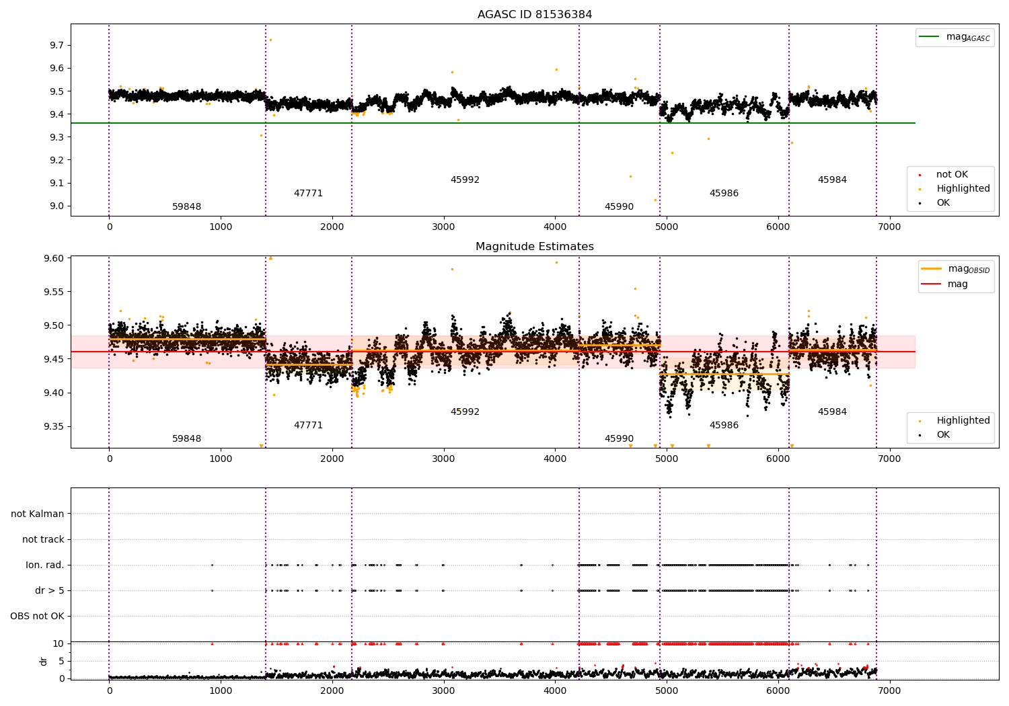Click the 9.7 y-axis tick label
This screenshot has height=706, width=1009.
pyautogui.click(x=57, y=46)
